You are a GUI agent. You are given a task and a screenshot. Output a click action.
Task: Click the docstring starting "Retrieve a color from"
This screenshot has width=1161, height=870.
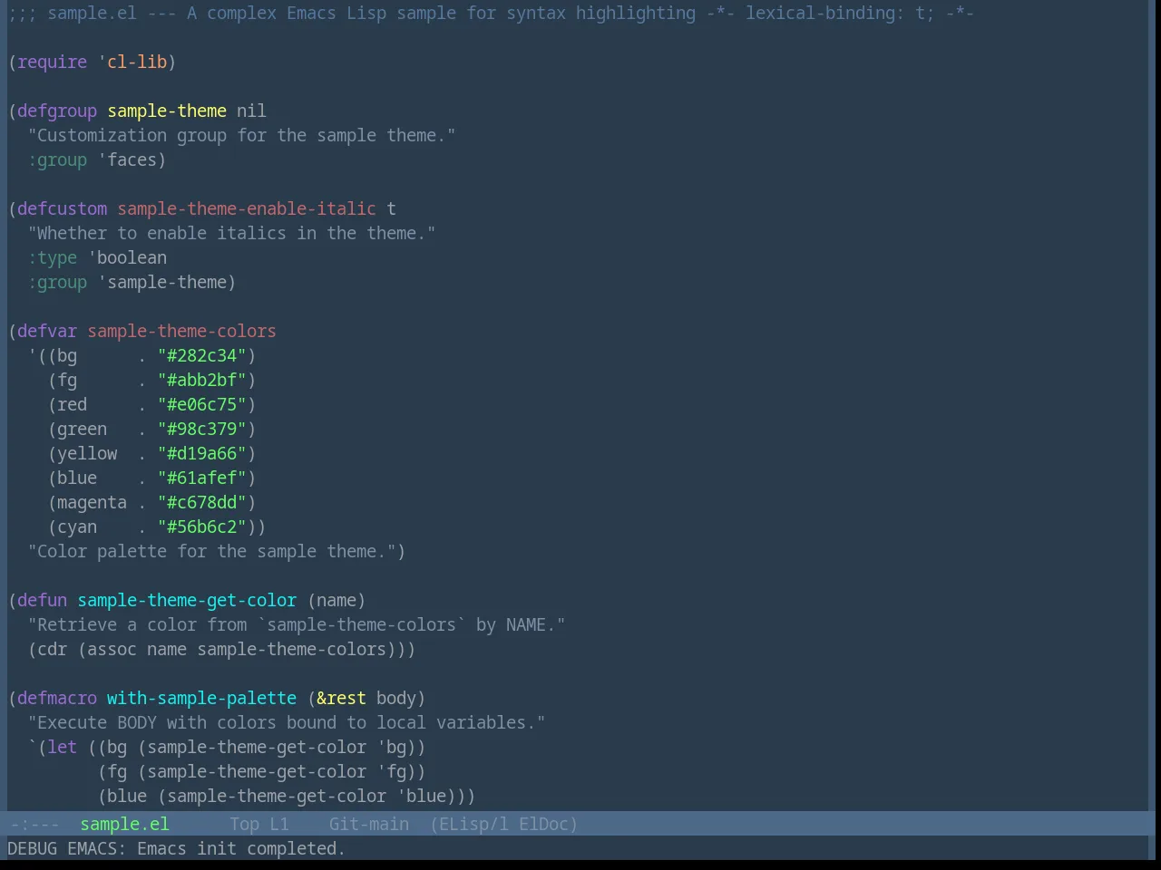[x=297, y=624]
